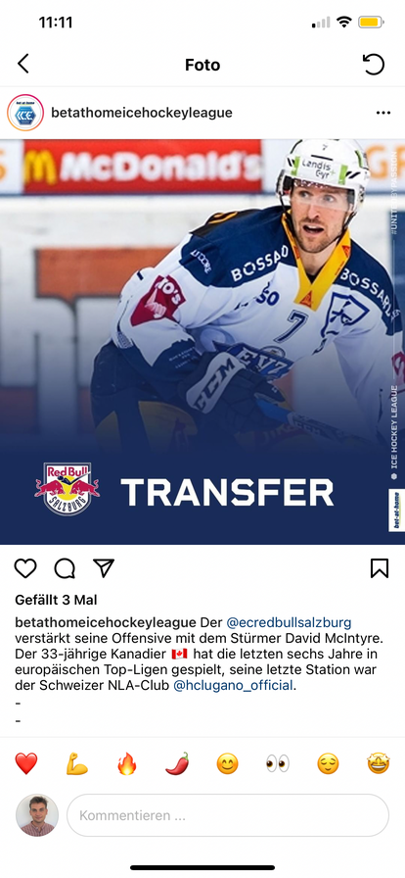Tap the transfer post image
405x878 pixels.
[202, 342]
